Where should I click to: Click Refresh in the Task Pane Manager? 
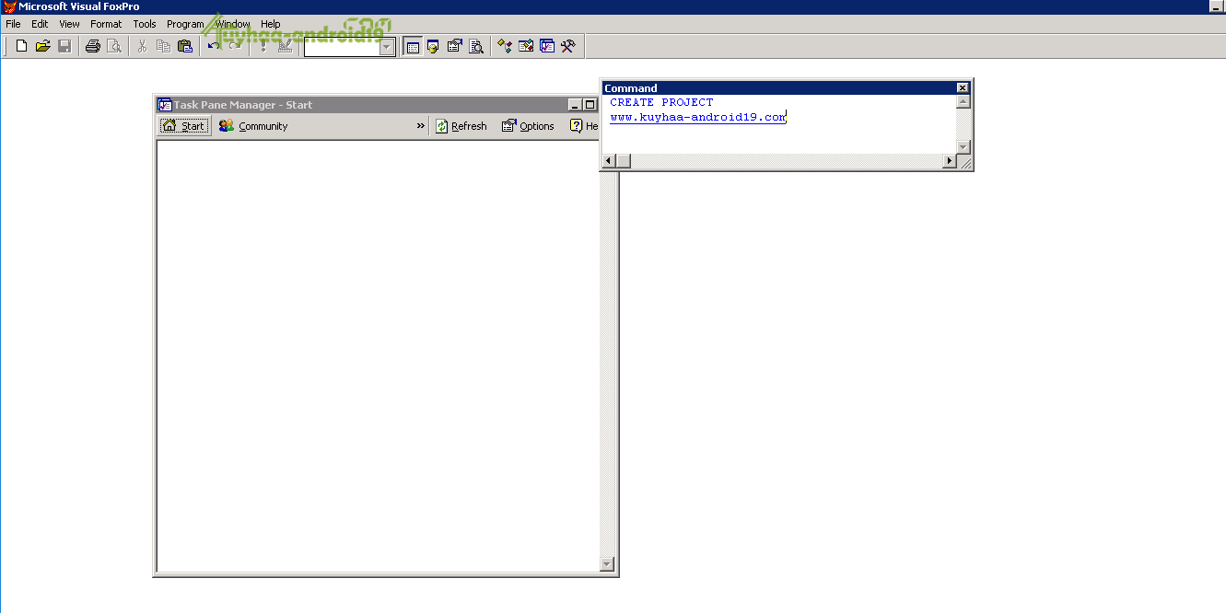click(461, 126)
